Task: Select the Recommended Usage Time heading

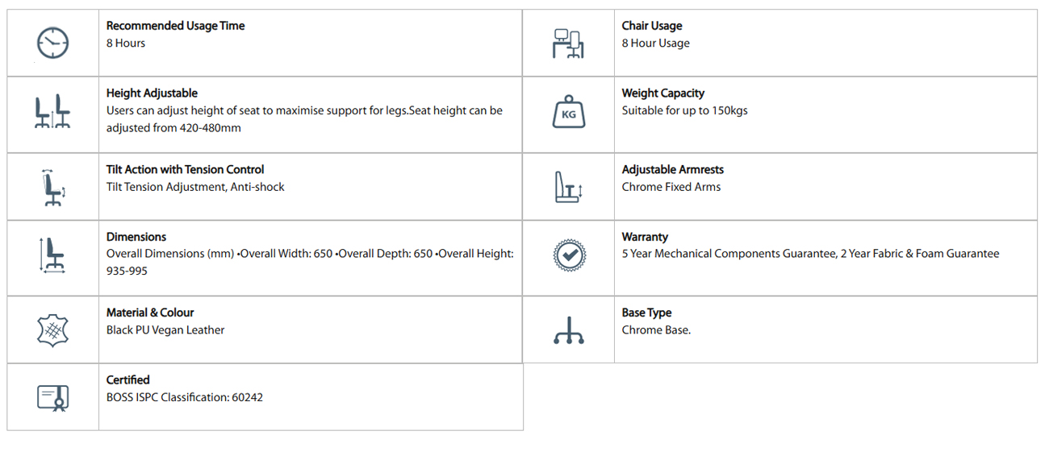Action: 175,26
